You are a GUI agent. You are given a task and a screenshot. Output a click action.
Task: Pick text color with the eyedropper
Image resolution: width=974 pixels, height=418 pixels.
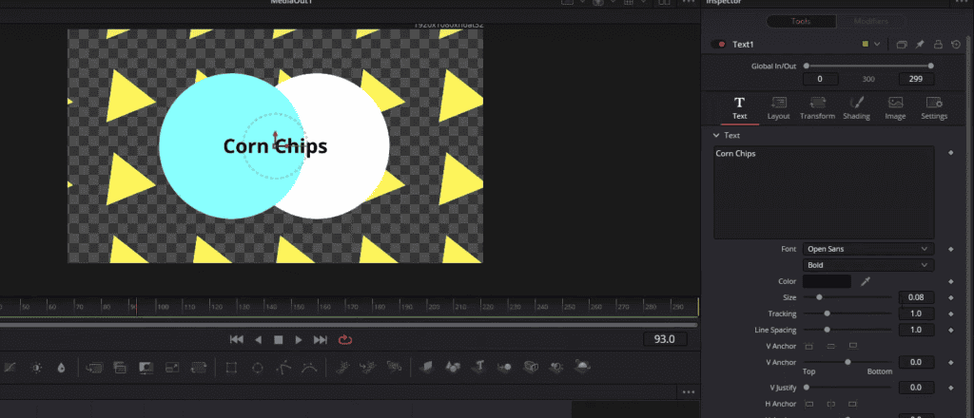click(x=865, y=281)
